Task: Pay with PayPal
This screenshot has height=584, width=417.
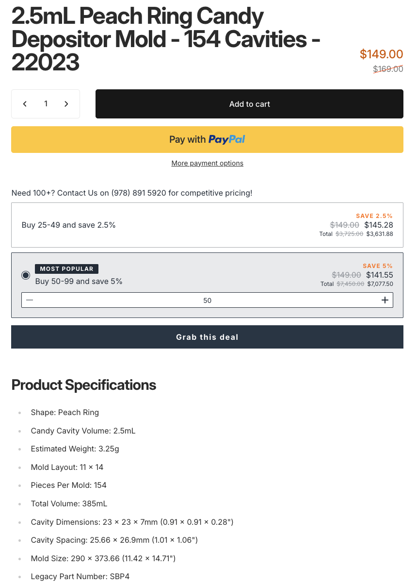Action: 207,140
